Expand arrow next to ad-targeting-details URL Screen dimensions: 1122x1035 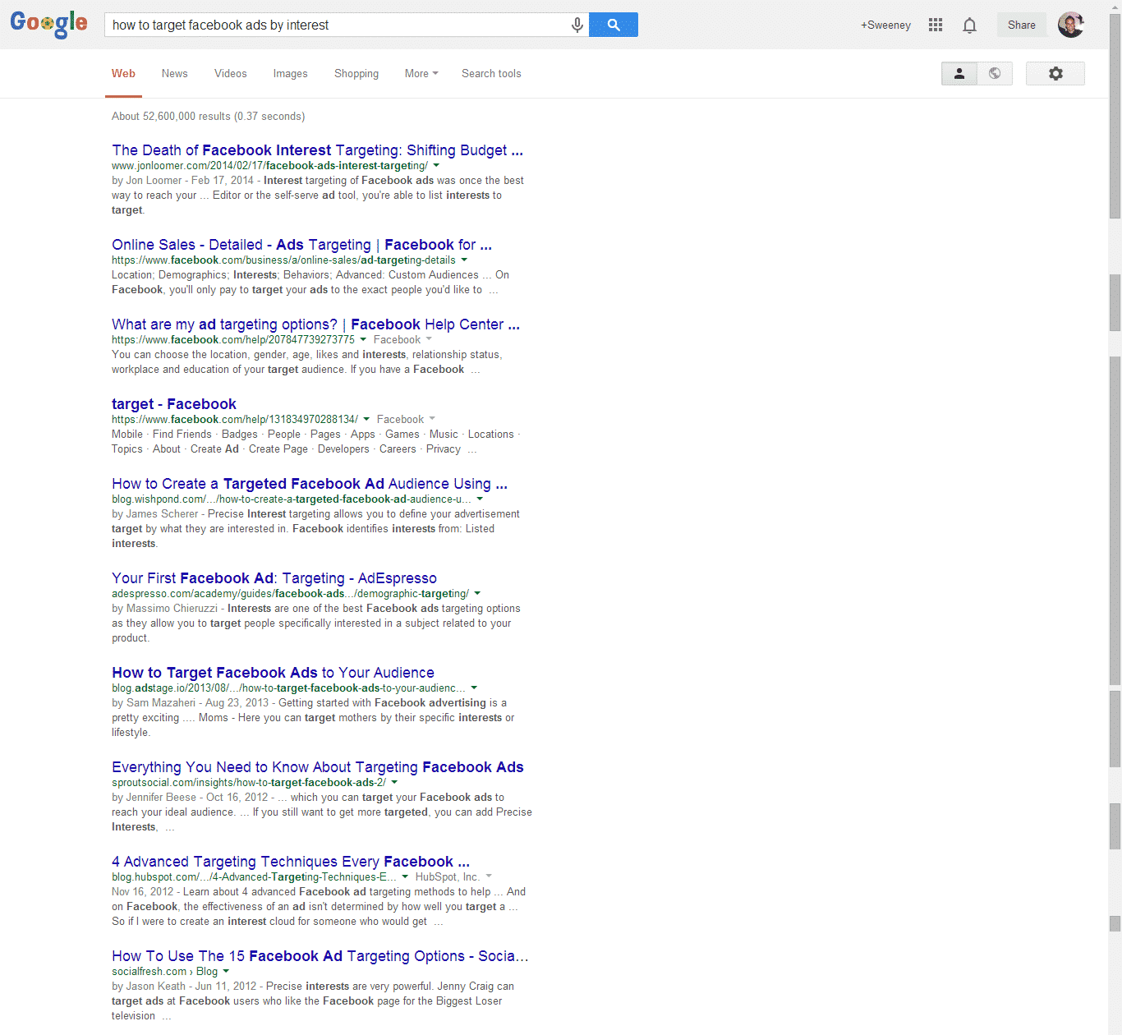pyautogui.click(x=464, y=260)
